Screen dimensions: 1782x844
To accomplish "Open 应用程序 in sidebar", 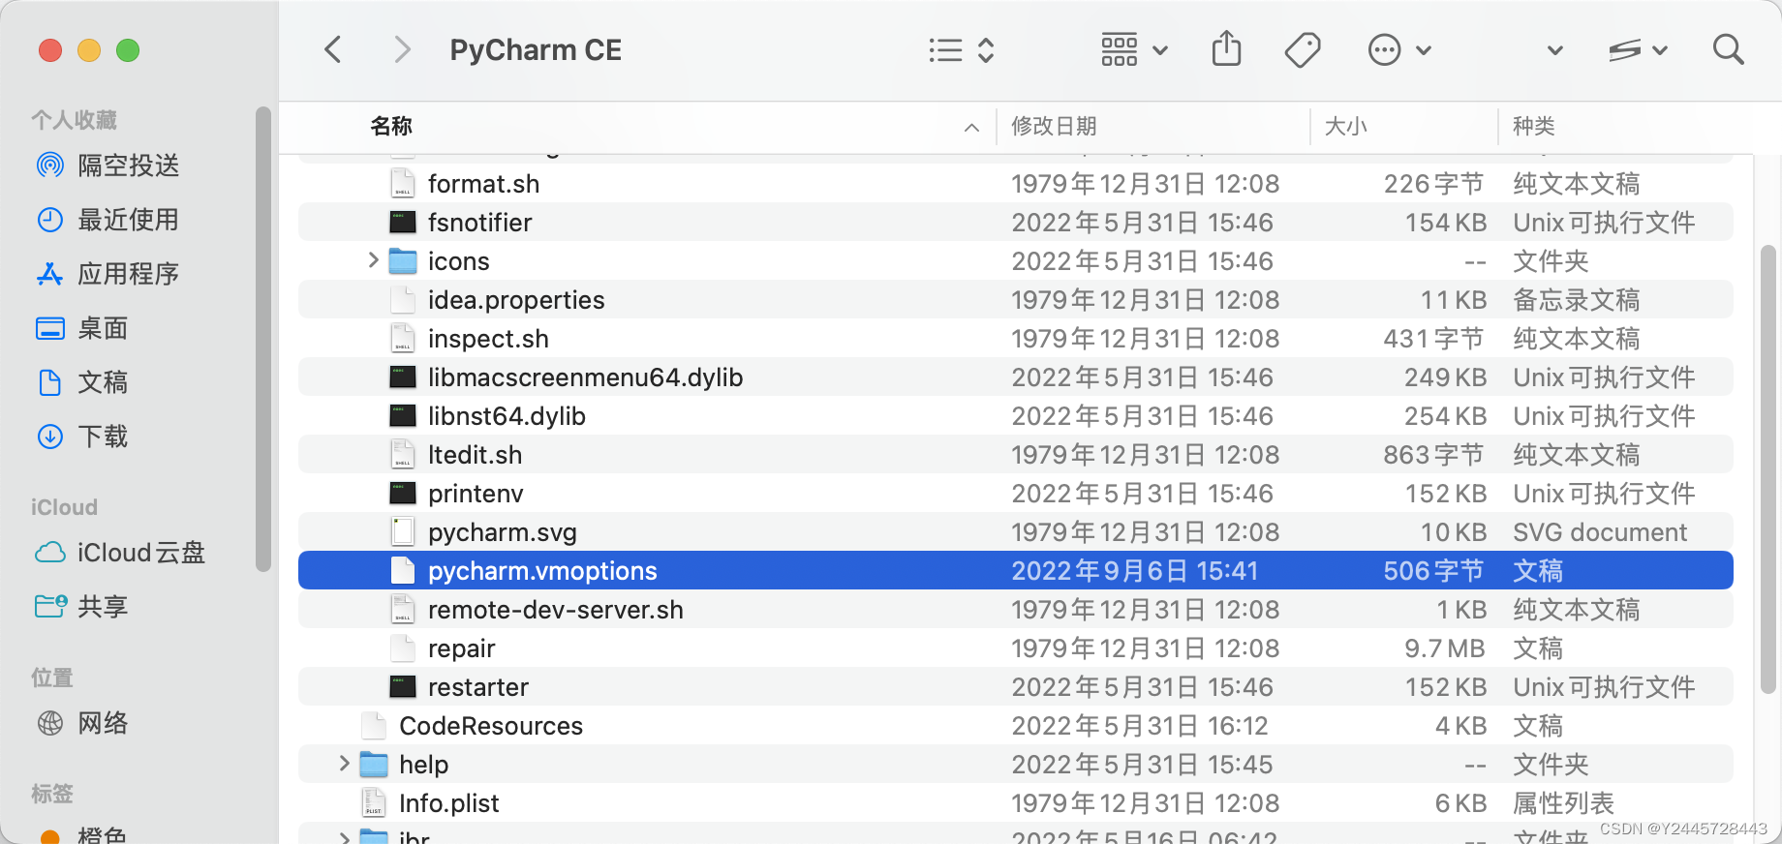I will tap(108, 274).
